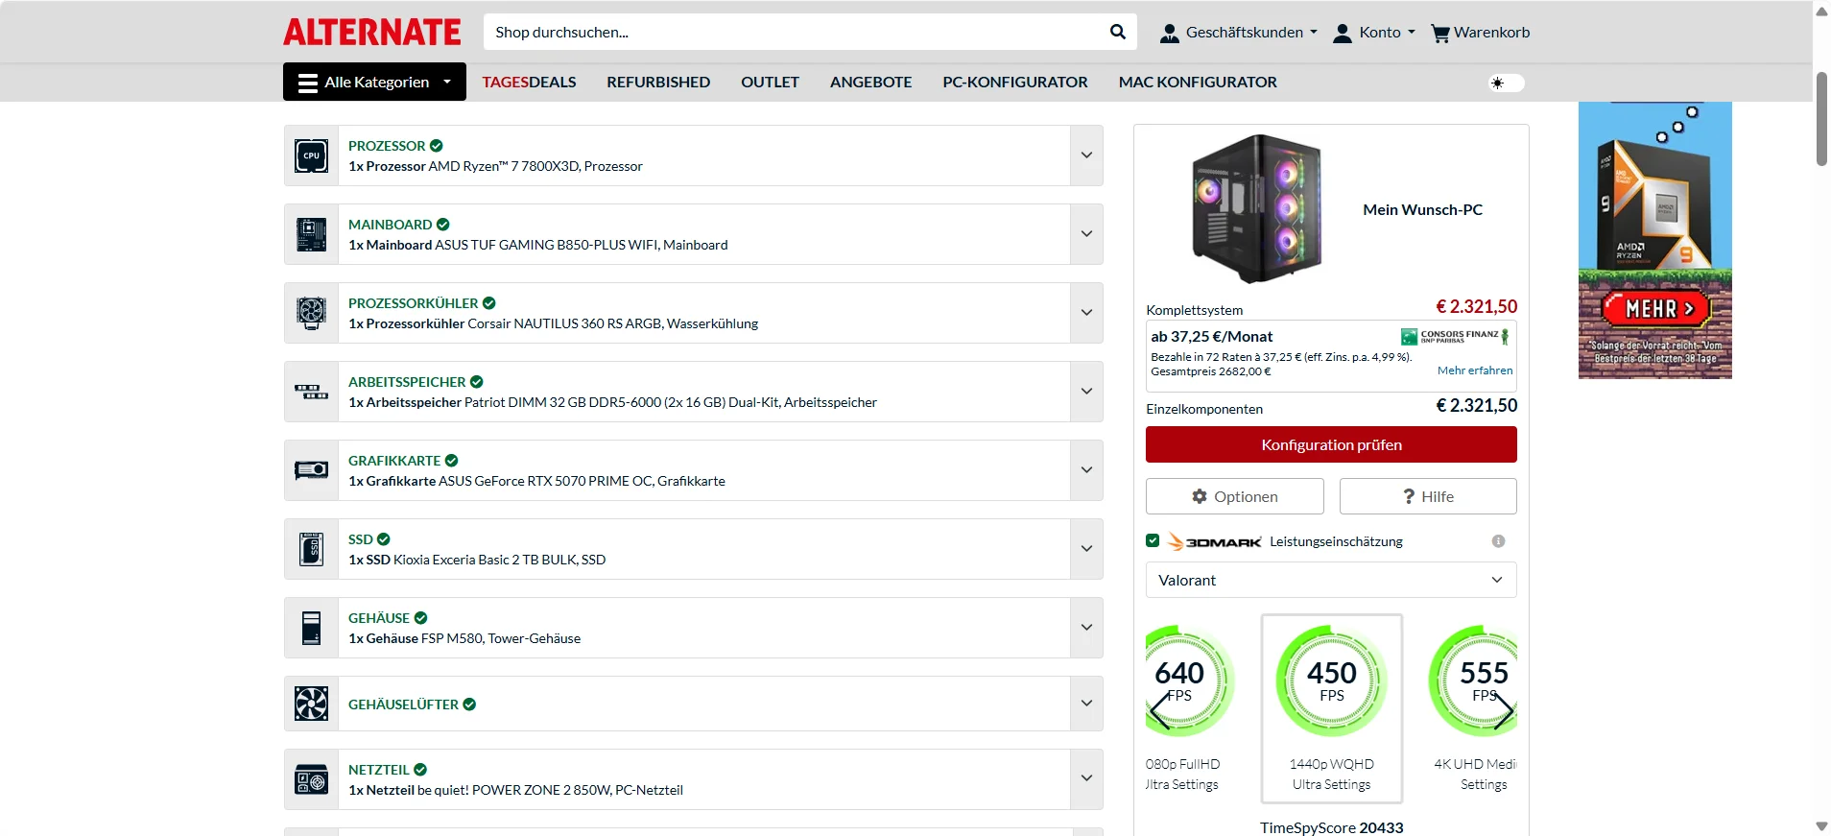This screenshot has width=1831, height=836.
Task: Click the Netzteil power supply icon
Action: click(x=312, y=779)
